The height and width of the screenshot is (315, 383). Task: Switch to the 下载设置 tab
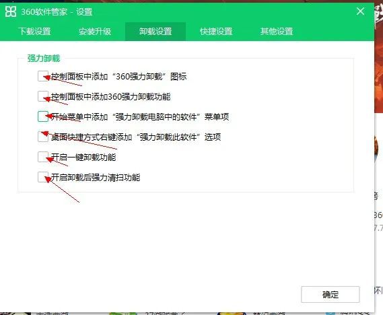pyautogui.click(x=34, y=31)
